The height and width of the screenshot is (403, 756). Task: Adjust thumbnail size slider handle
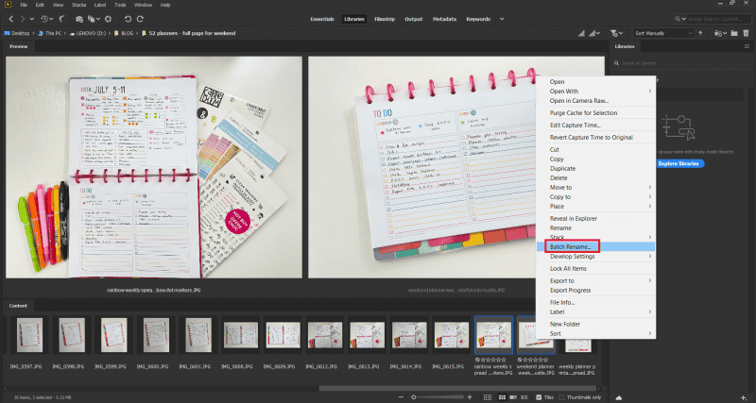click(x=413, y=397)
